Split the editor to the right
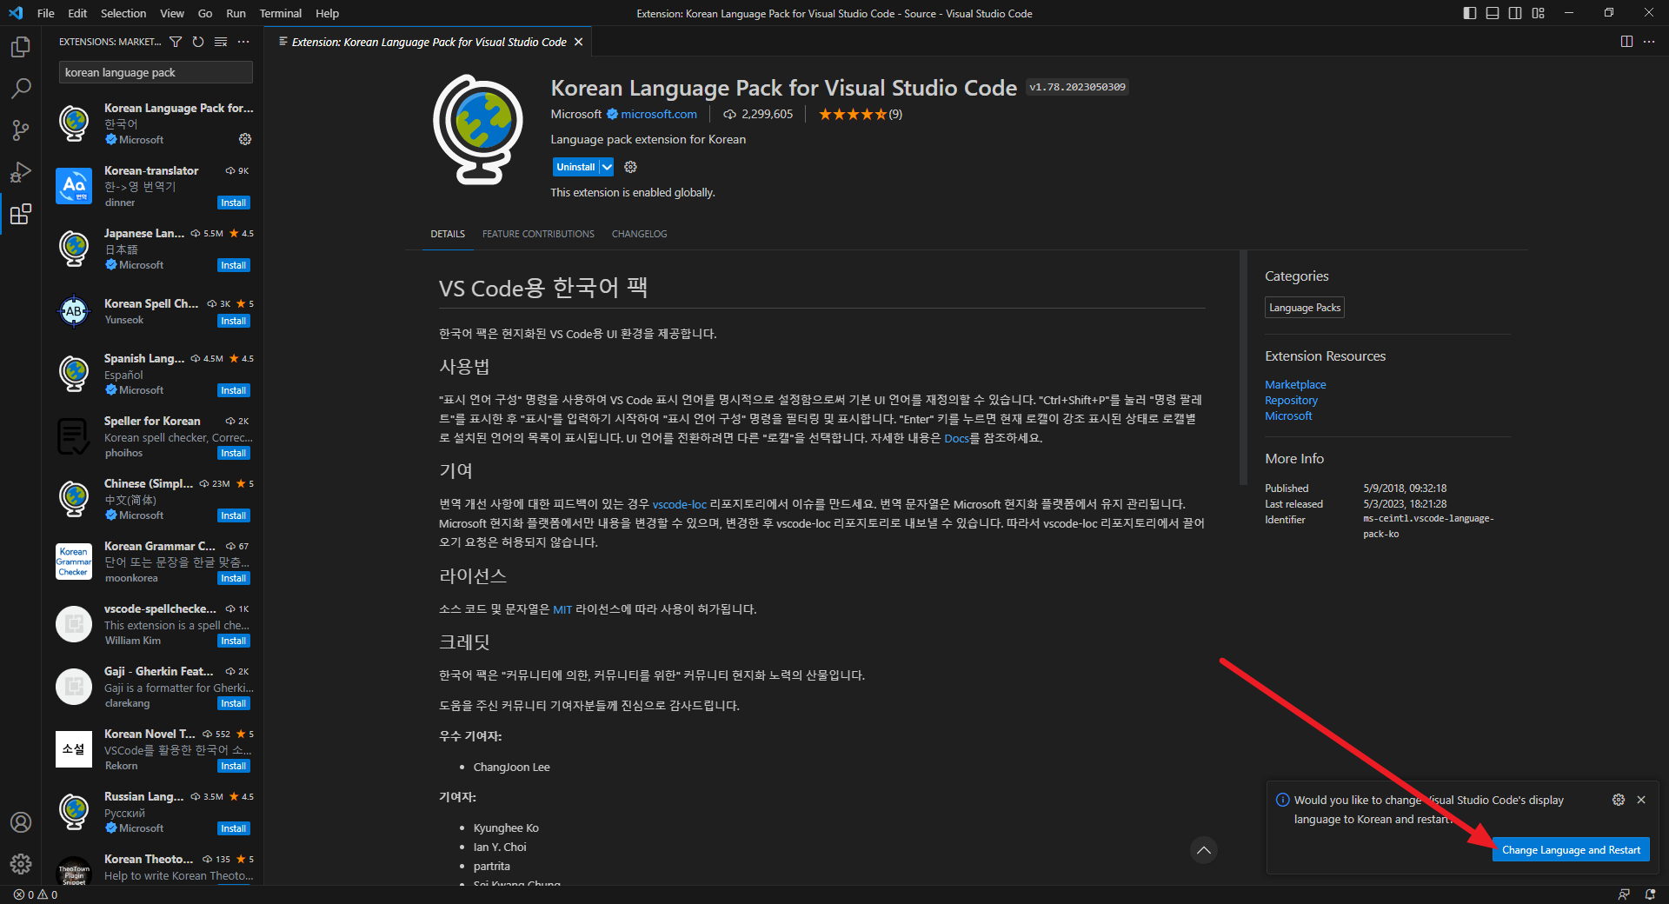This screenshot has height=904, width=1669. (1626, 42)
